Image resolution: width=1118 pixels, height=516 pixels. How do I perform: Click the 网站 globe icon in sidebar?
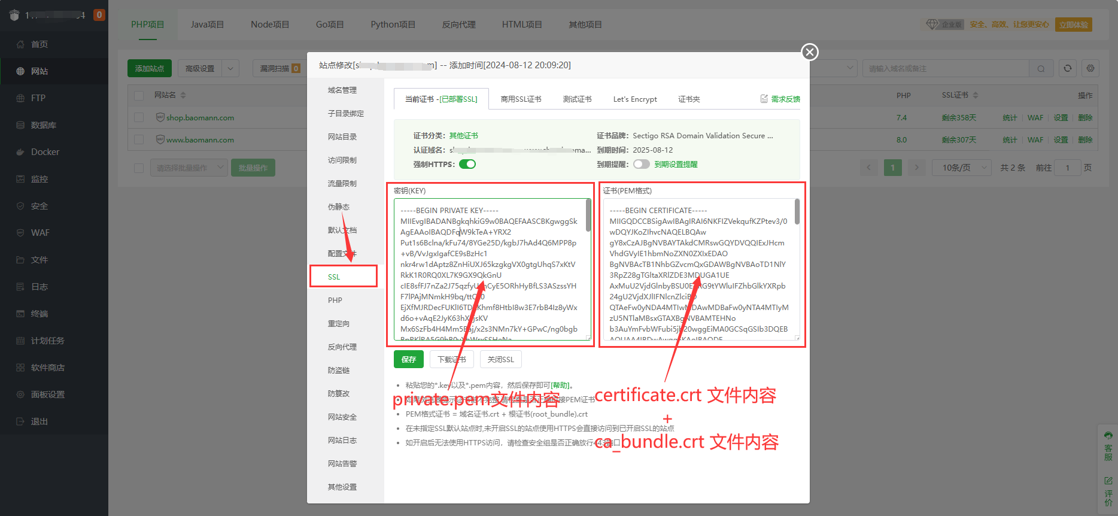[20, 71]
